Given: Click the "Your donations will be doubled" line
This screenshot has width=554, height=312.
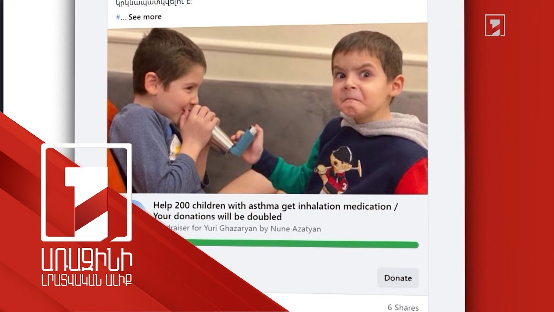Looking at the screenshot, I should [x=217, y=216].
